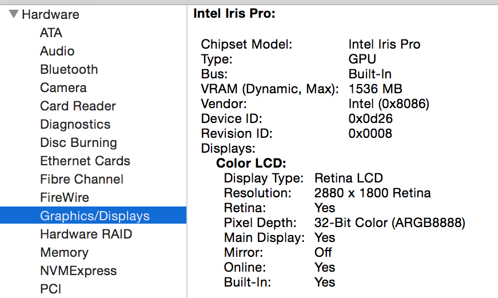Select the Hardware category heading
Screen dimensions: 498x298
(x=50, y=14)
